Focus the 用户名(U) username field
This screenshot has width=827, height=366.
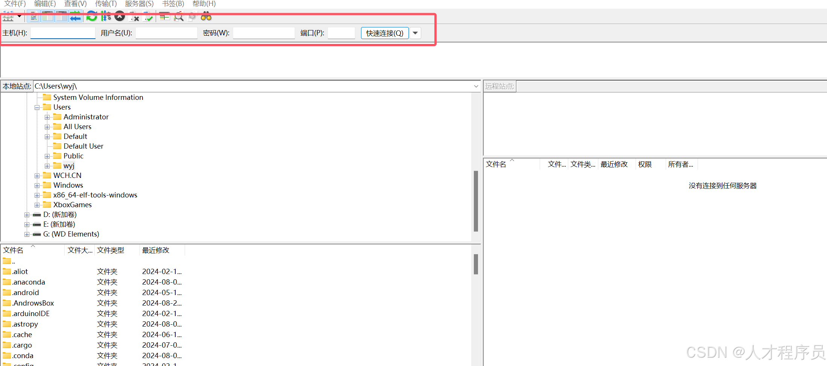167,33
